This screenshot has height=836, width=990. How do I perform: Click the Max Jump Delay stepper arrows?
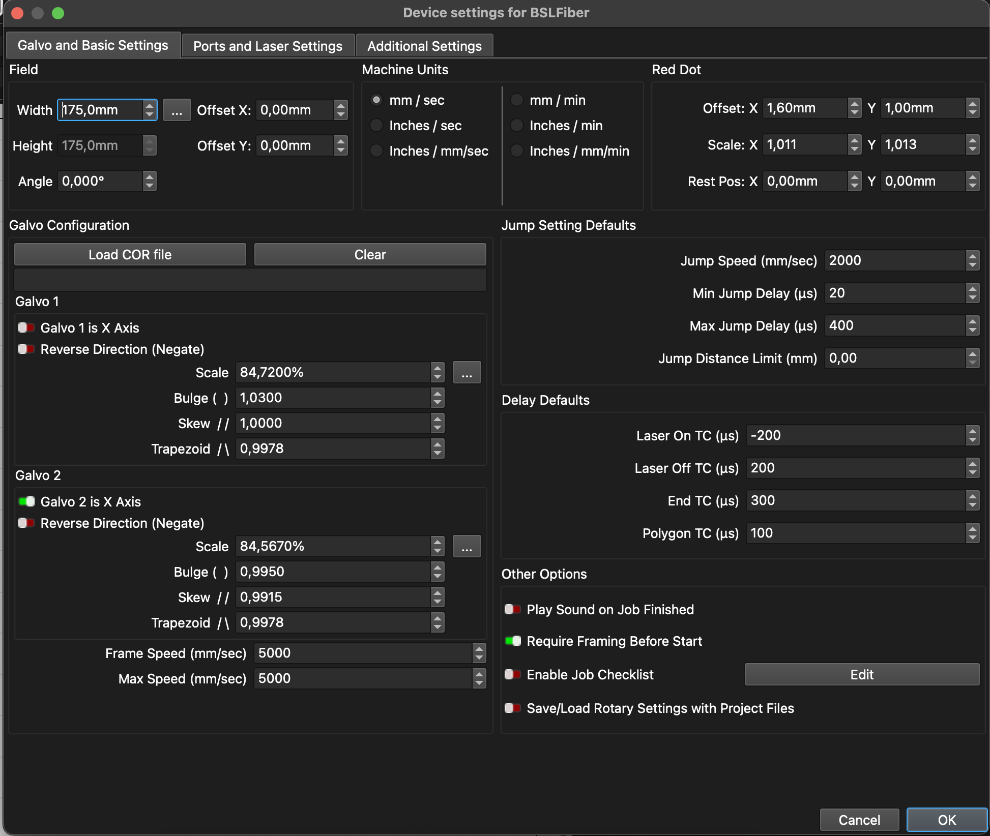(972, 326)
